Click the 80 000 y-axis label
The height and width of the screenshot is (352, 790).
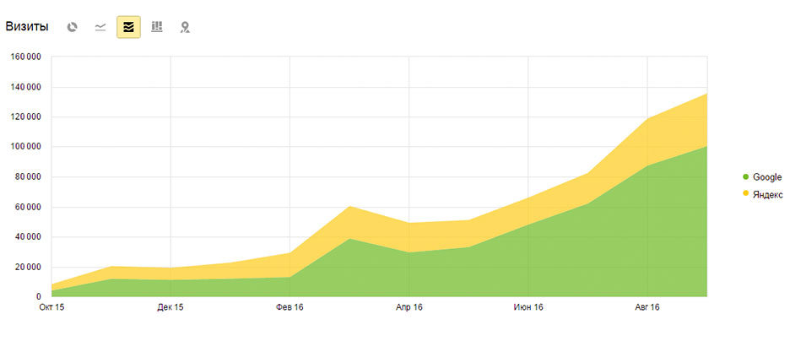(27, 177)
